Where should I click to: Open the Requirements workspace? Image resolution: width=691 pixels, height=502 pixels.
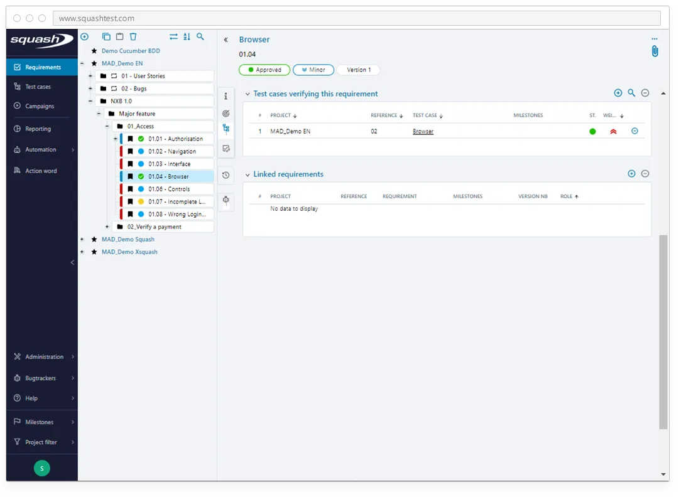pyautogui.click(x=42, y=67)
